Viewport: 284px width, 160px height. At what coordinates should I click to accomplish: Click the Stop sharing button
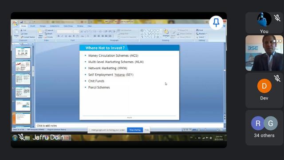click(135, 130)
